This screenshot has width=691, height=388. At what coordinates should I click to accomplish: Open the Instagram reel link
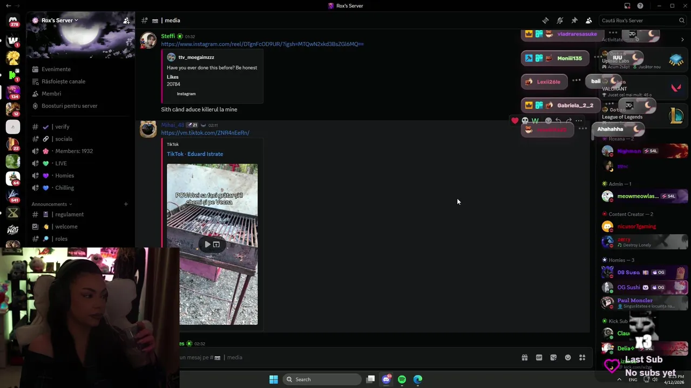click(262, 44)
